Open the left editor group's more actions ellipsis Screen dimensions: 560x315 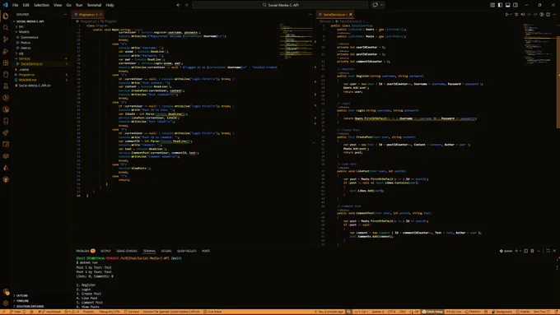coord(310,15)
